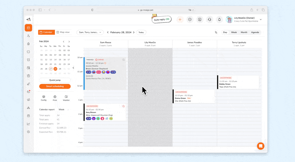The height and width of the screenshot is (162, 295).
Task: Click Safari share icon
Action: coord(251,10)
